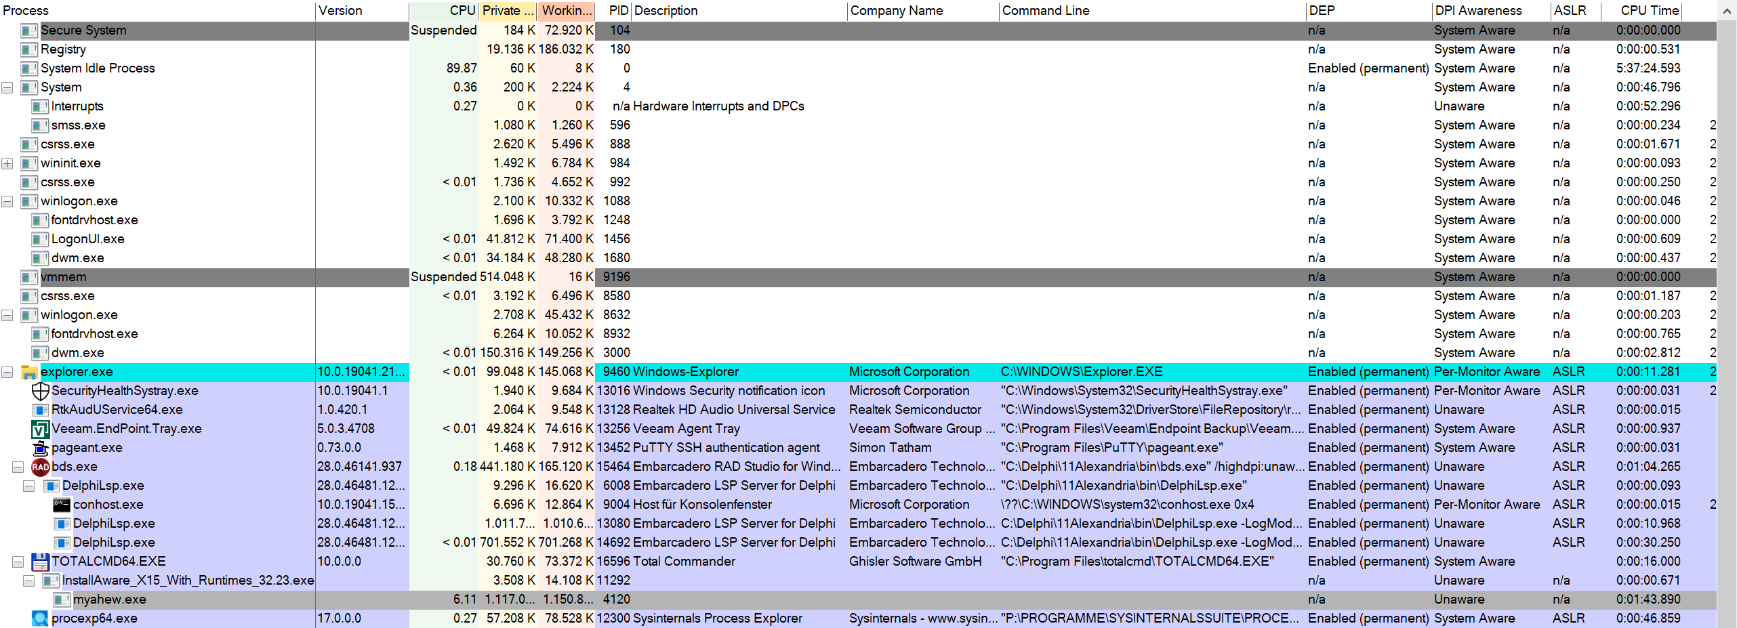This screenshot has width=1737, height=628.
Task: Click the TOTALCMD64.EXE floppy disk icon
Action: coord(40,562)
